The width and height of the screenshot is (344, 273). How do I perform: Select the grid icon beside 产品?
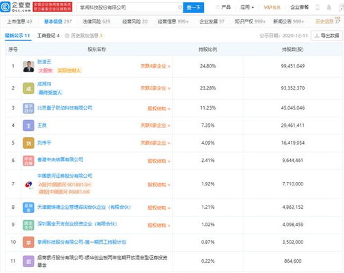217,7
